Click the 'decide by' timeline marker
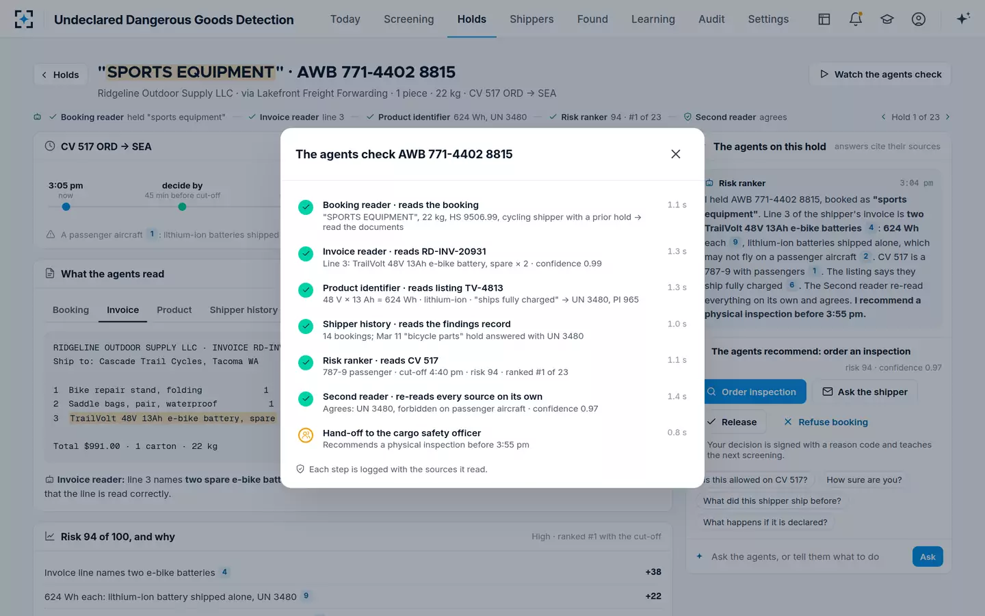Image resolution: width=985 pixels, height=616 pixels. [182, 206]
